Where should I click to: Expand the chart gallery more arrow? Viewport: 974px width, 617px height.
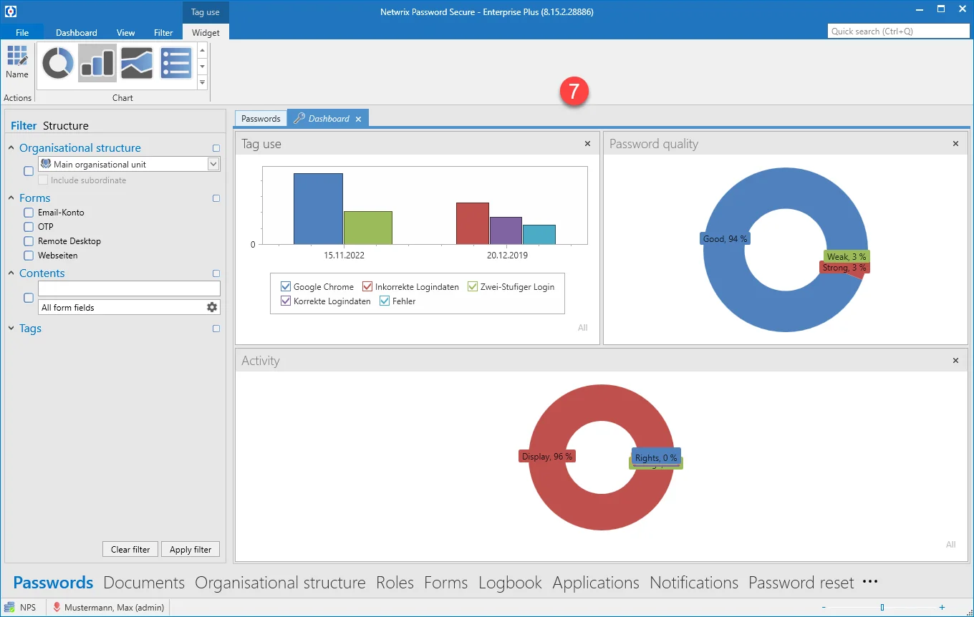tap(203, 82)
